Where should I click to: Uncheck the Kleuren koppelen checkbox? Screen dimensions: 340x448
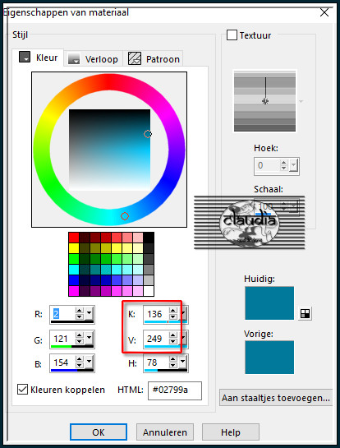point(22,390)
